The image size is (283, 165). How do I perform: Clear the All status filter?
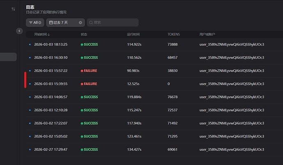[x=40, y=23]
